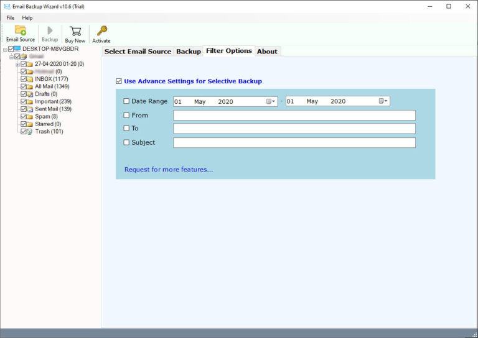The height and width of the screenshot is (338, 478).
Task: Click the To text input field
Action: tap(294, 129)
